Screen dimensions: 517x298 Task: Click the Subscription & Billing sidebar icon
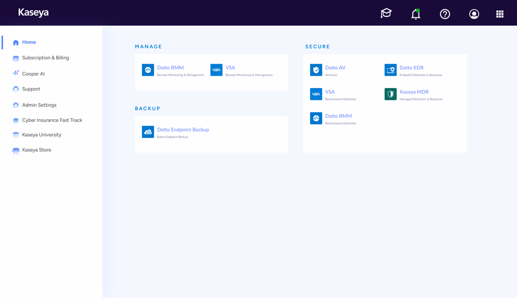16,58
